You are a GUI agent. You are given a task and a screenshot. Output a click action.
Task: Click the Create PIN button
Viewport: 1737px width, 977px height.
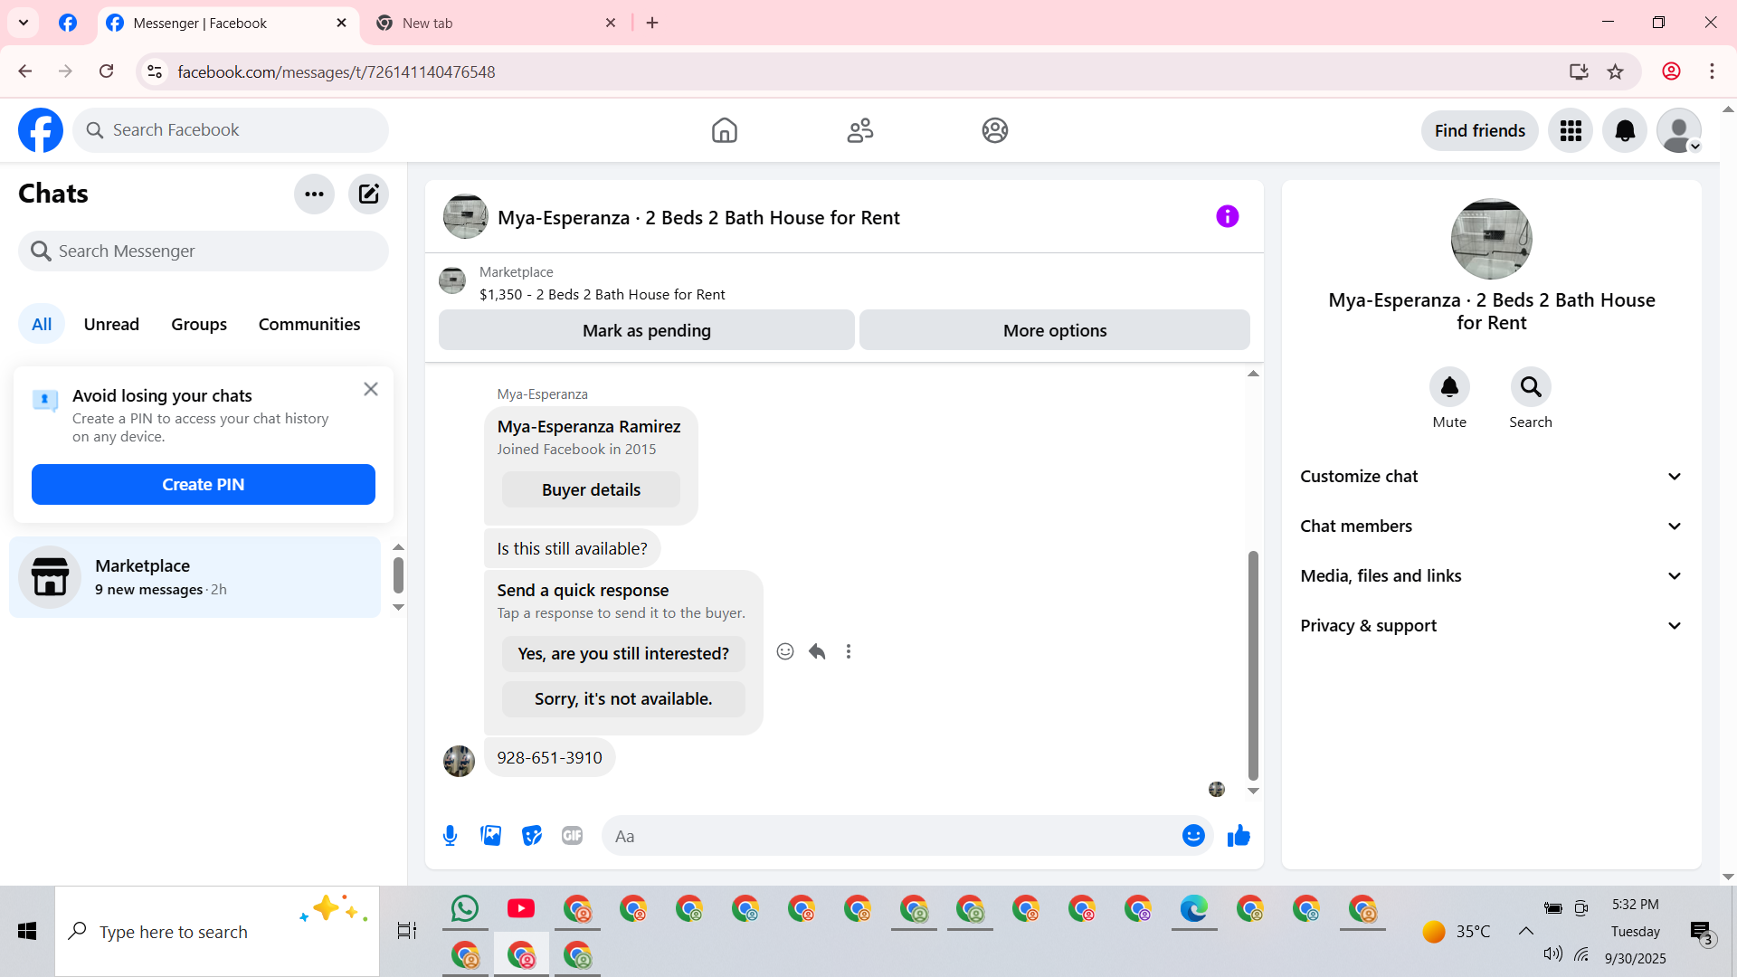click(204, 485)
